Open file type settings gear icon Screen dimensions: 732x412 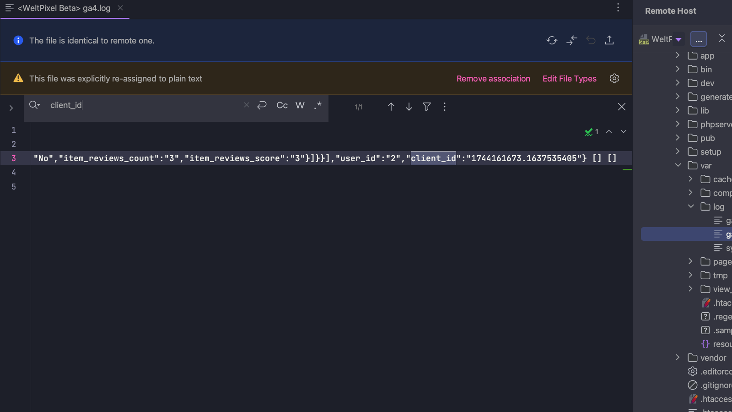pos(614,78)
